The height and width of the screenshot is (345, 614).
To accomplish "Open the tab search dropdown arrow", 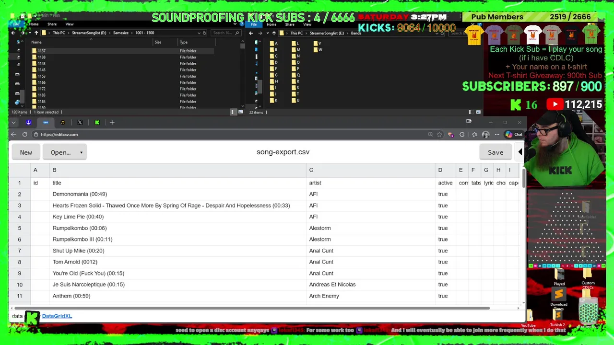I will click(13, 123).
